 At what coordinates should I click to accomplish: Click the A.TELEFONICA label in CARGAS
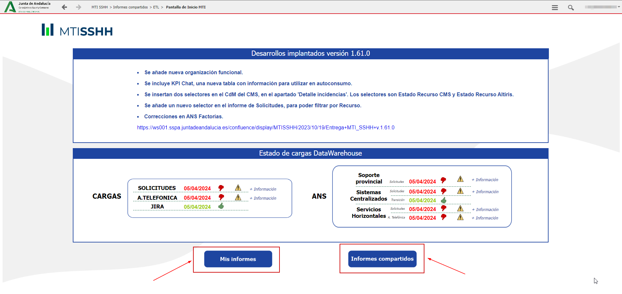157,198
